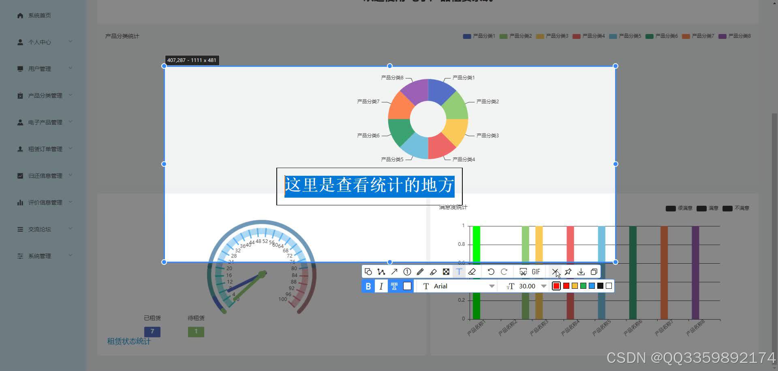Click the scrolling capture scissors icon
The height and width of the screenshot is (371, 778).
point(523,272)
